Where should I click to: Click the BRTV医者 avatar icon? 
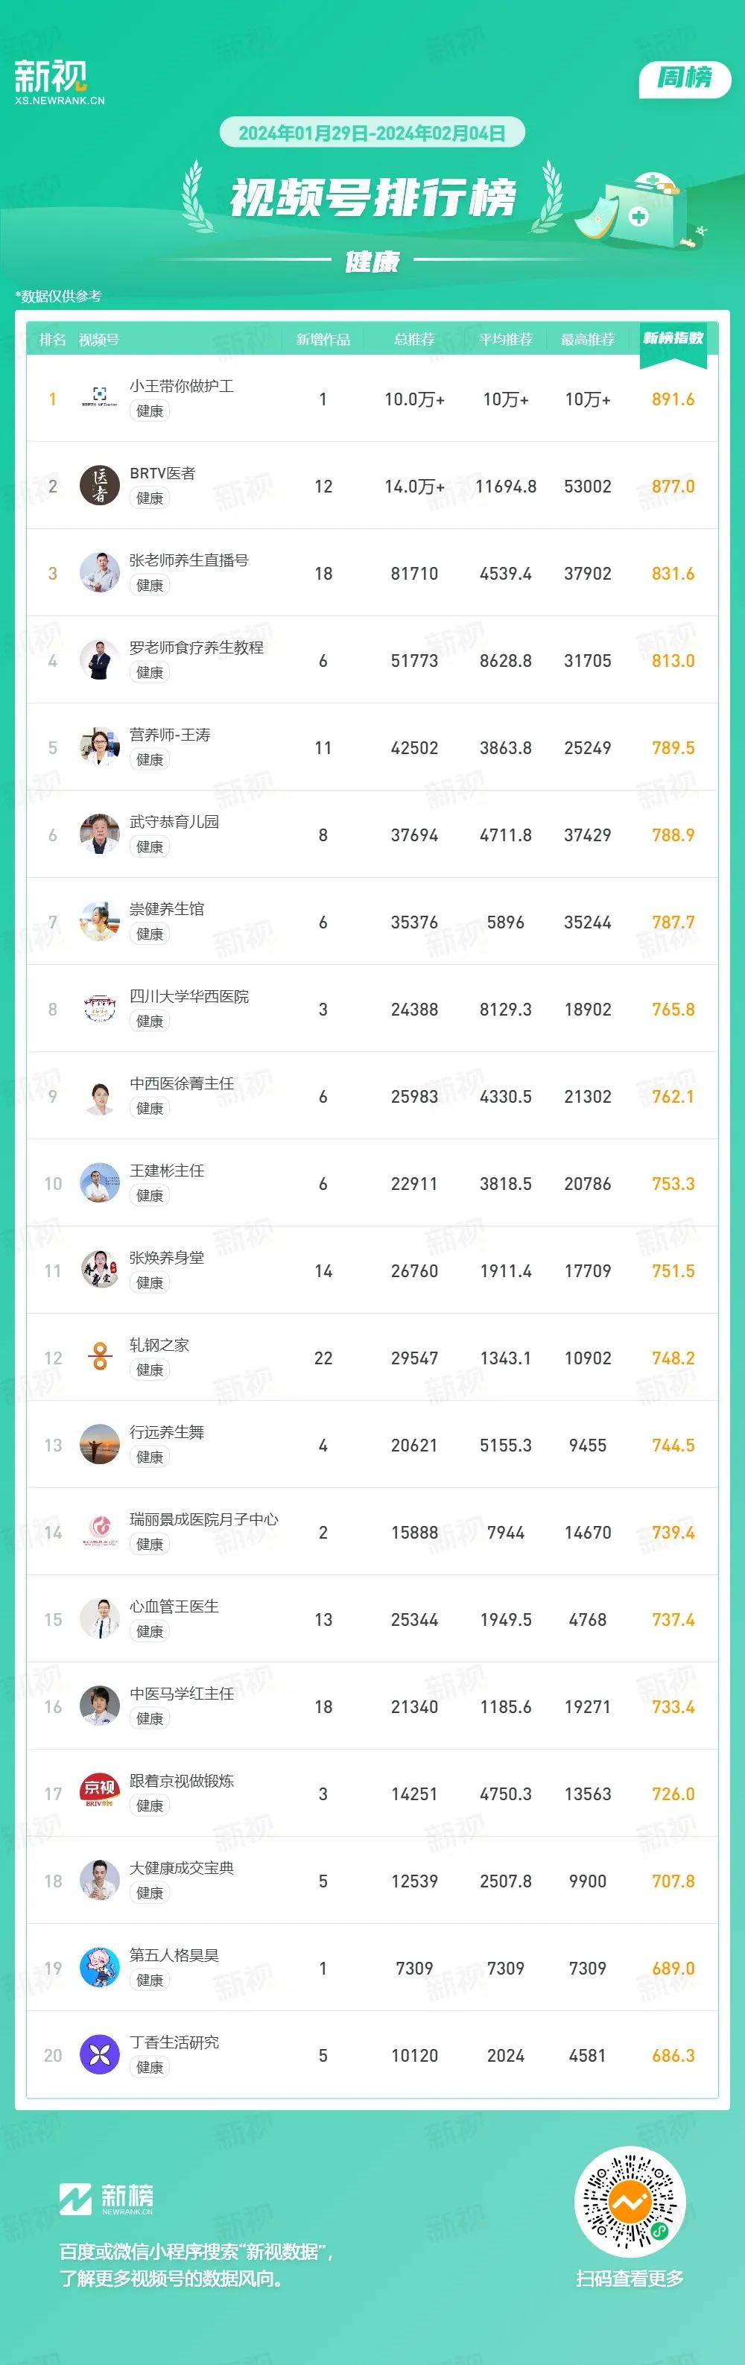tap(99, 485)
